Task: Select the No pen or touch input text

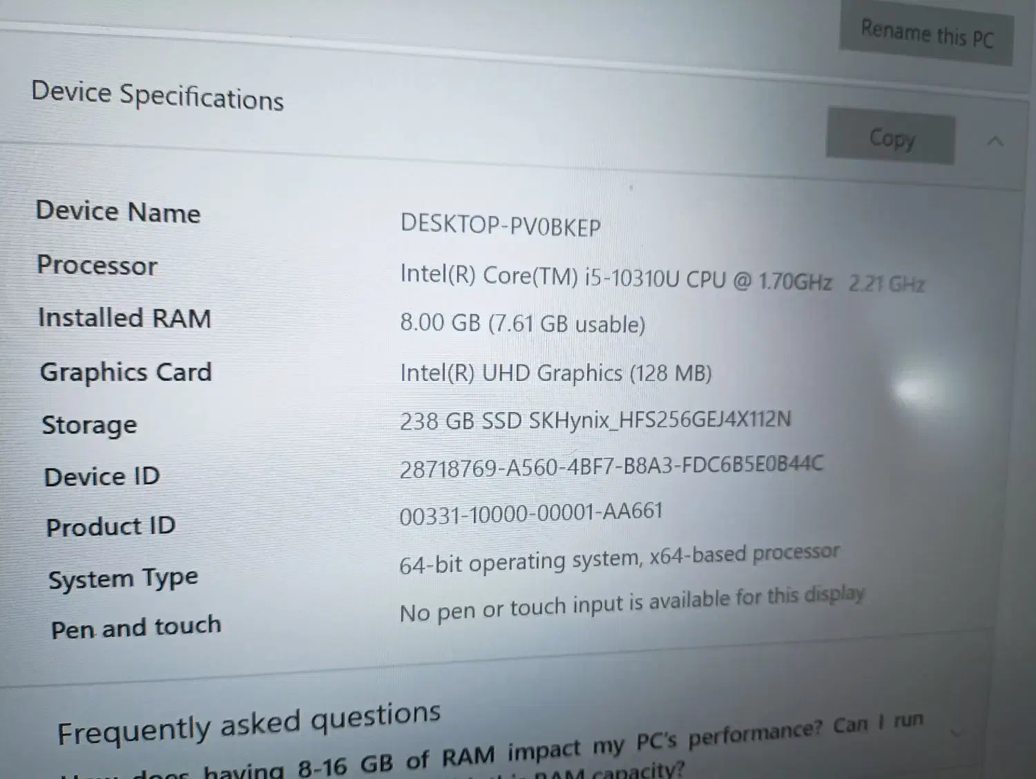Action: pyautogui.click(x=632, y=604)
